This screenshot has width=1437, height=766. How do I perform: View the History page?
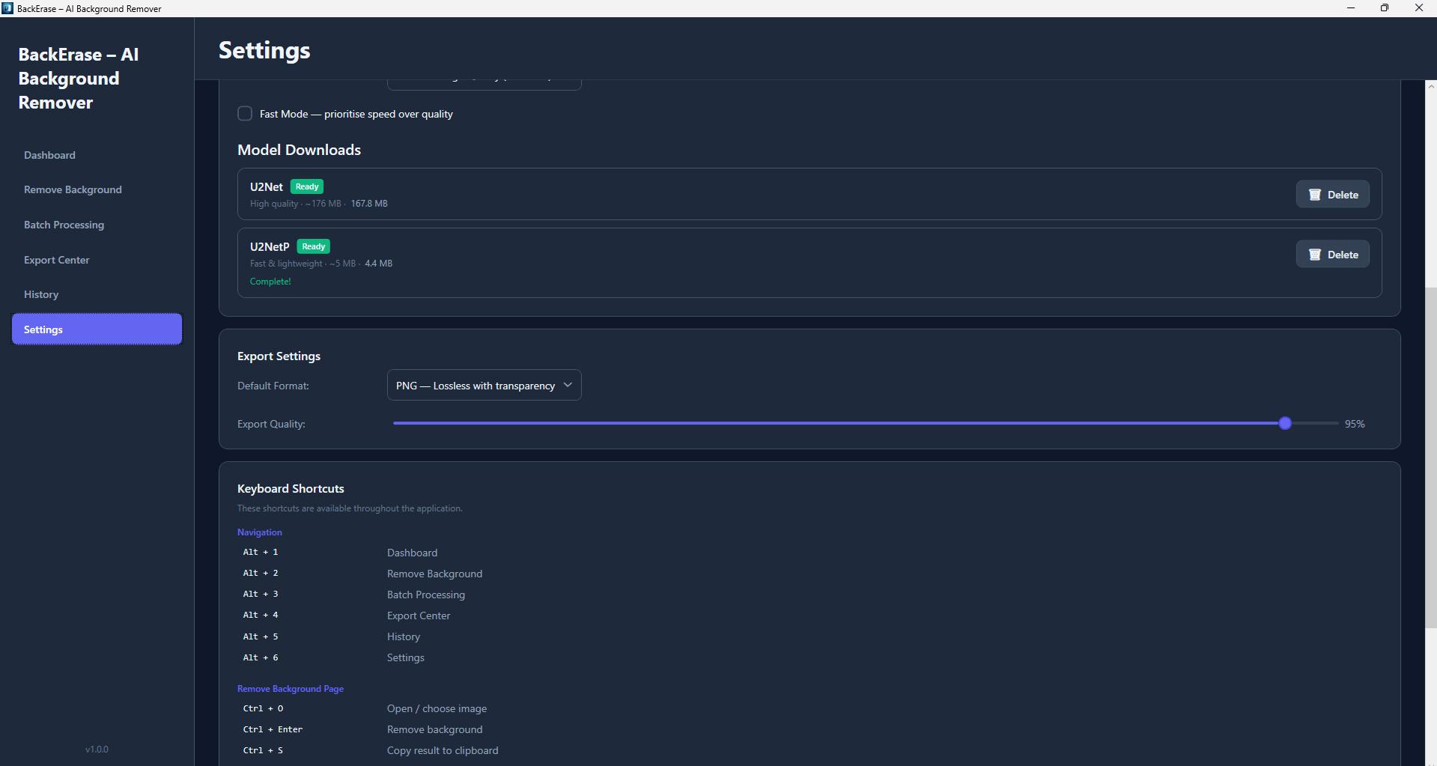pos(97,294)
